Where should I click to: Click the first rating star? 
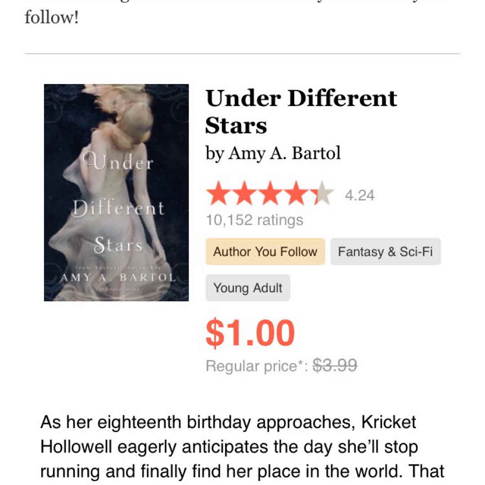pyautogui.click(x=217, y=194)
